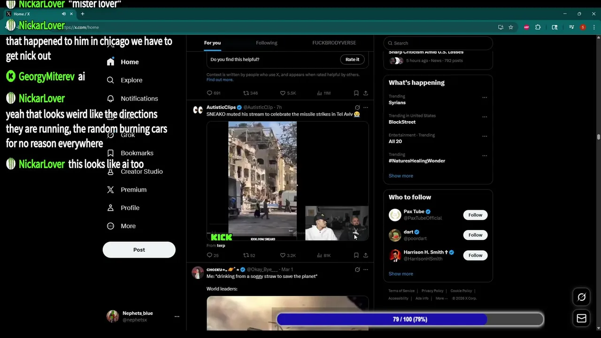Viewport: 601px width, 338px height.
Task: Open the browser Extensions puzzle icon
Action: pos(538,27)
